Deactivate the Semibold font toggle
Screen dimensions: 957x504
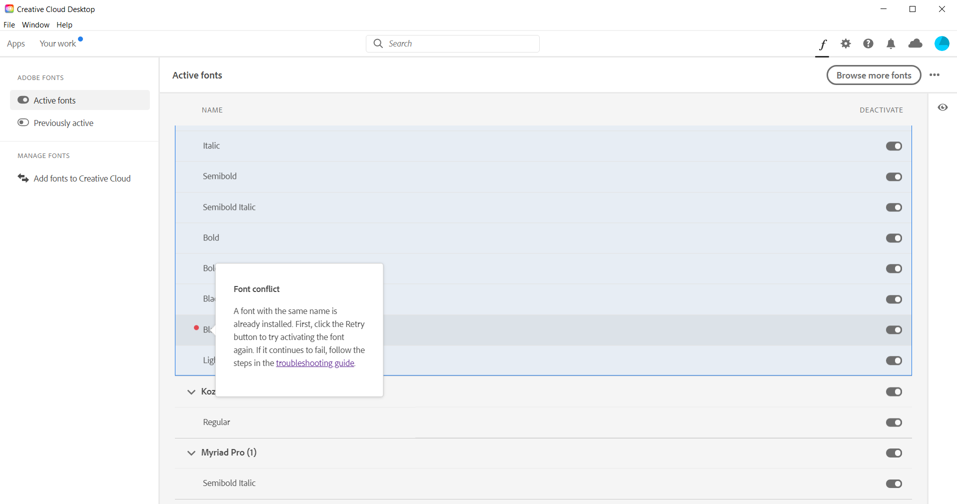(894, 177)
